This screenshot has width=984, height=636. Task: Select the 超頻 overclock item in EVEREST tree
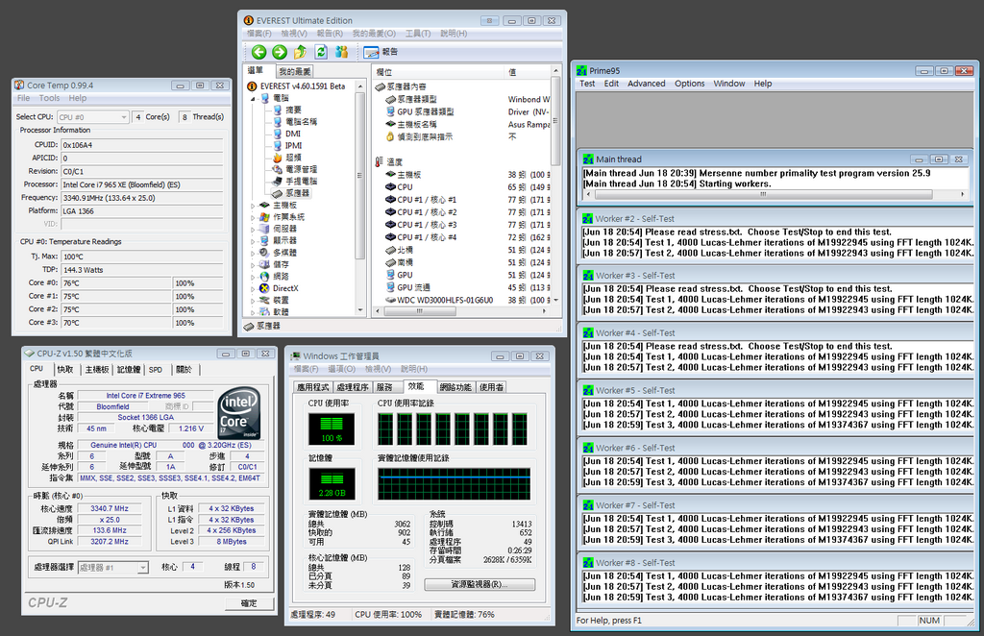click(x=293, y=157)
